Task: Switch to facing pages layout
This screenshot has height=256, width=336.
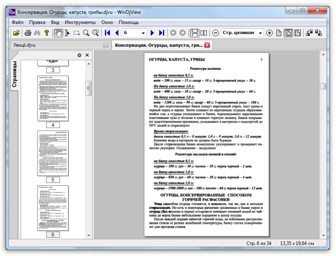Action: 204,33
